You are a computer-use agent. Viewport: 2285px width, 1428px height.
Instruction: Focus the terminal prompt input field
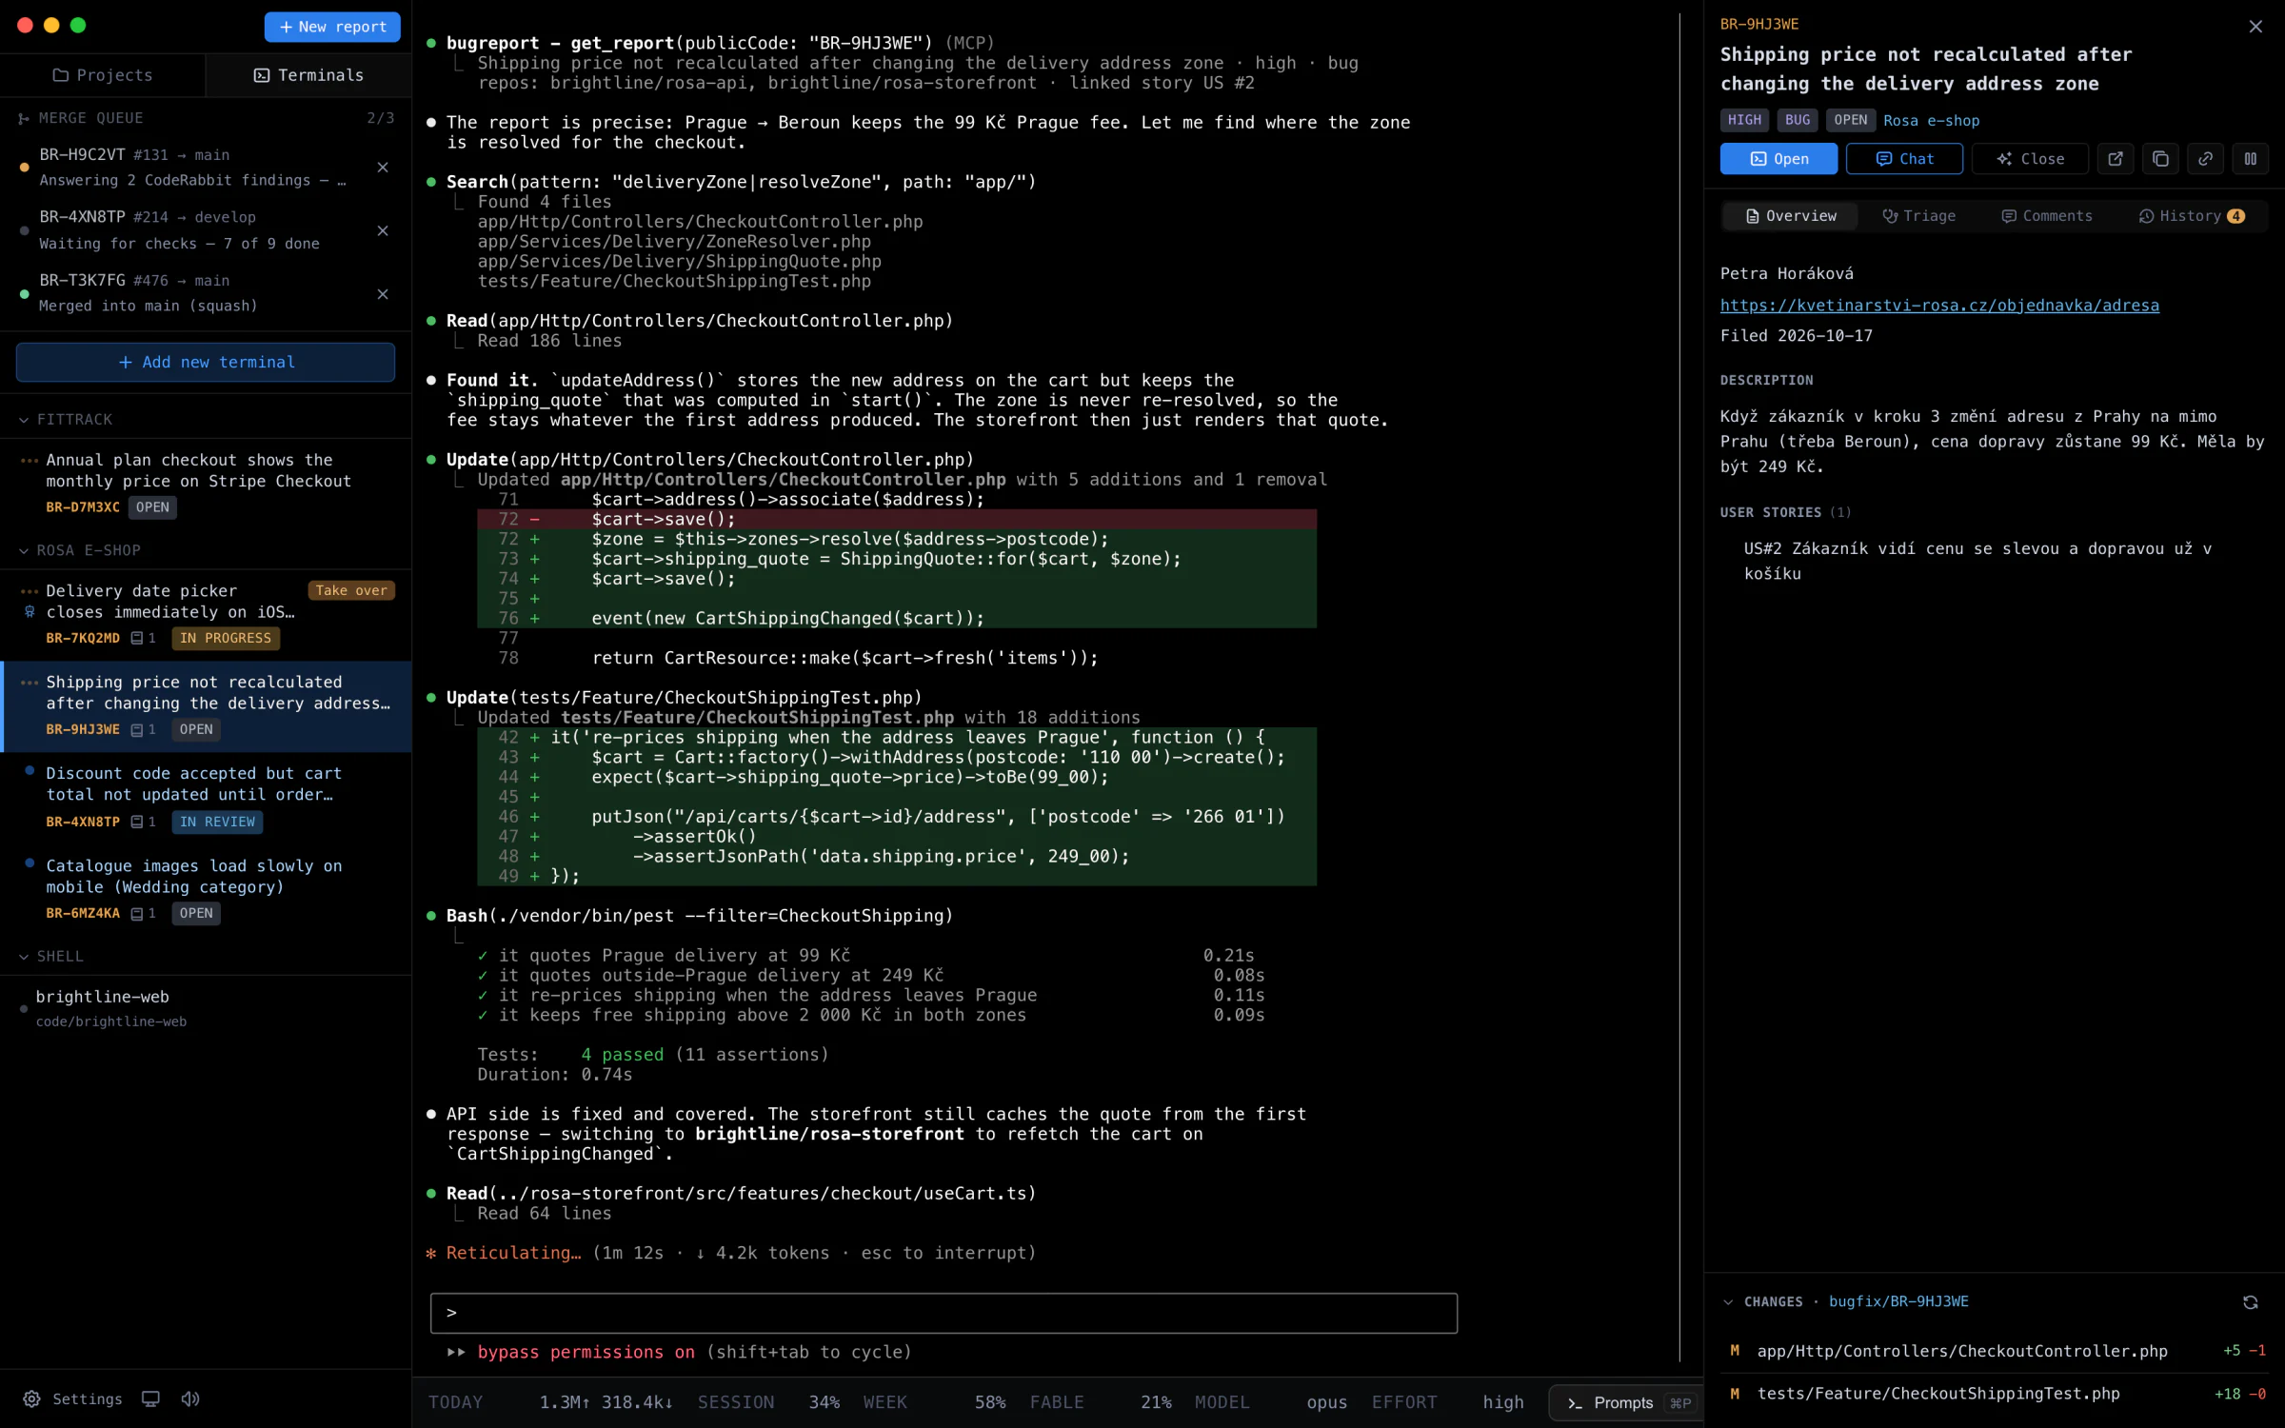tap(944, 1313)
